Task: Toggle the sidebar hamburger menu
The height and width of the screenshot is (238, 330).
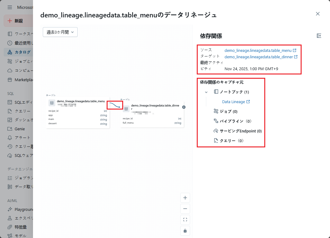Action: point(10,7)
